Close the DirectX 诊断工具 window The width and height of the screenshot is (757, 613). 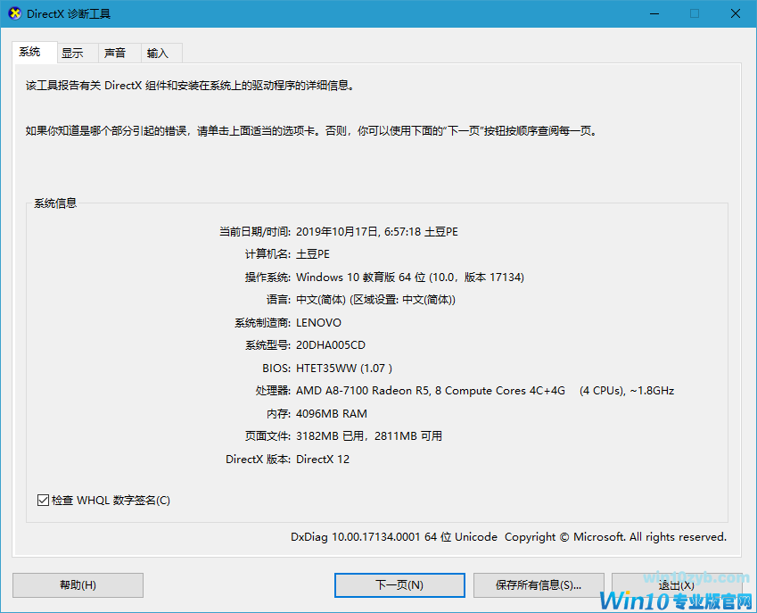736,13
